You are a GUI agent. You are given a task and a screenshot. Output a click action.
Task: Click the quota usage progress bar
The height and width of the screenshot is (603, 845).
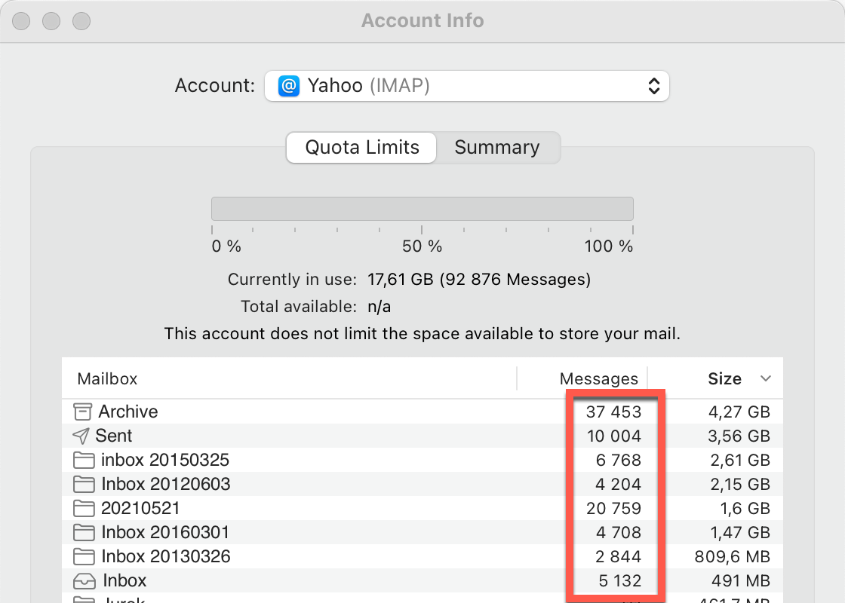(x=422, y=209)
